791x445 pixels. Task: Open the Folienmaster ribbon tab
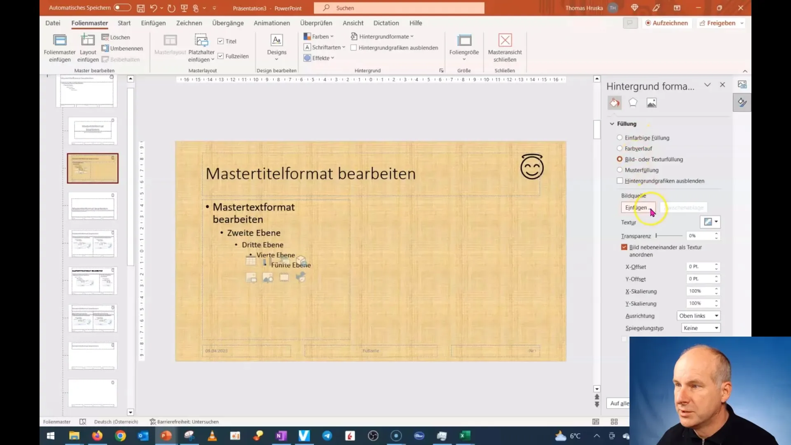89,23
